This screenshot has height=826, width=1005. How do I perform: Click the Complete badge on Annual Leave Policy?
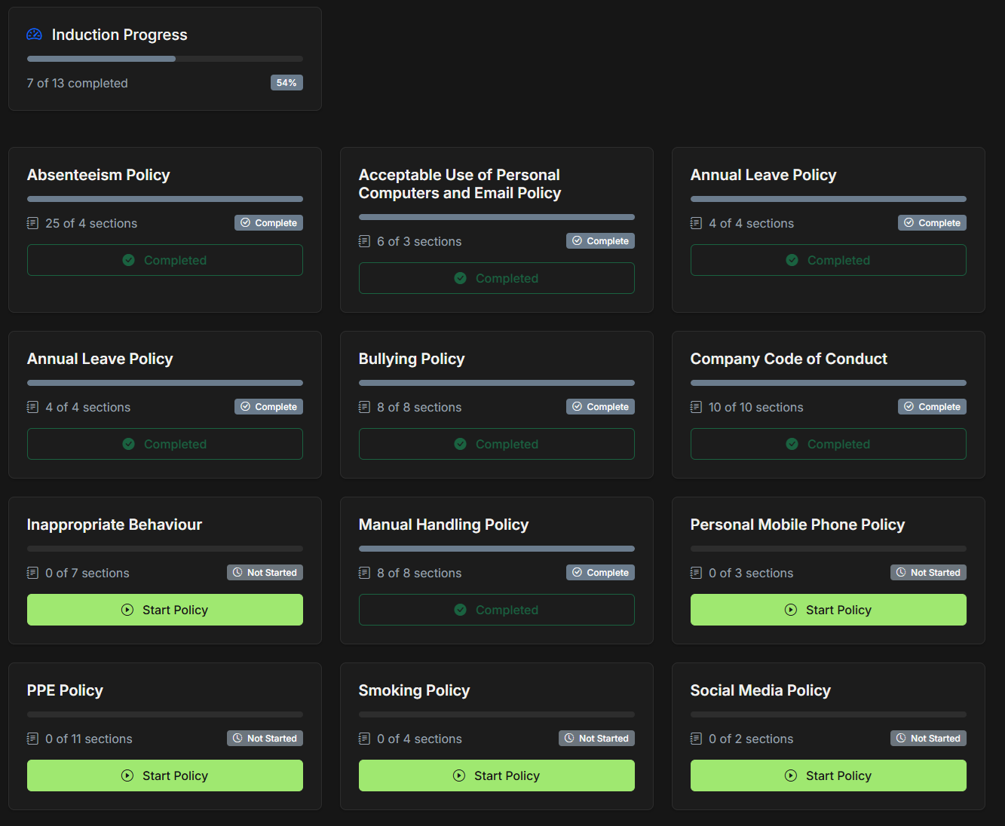click(932, 222)
